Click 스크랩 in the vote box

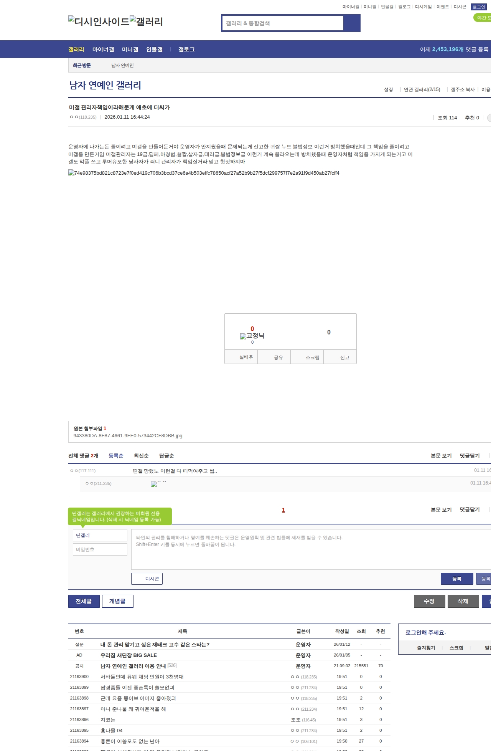coord(307,357)
